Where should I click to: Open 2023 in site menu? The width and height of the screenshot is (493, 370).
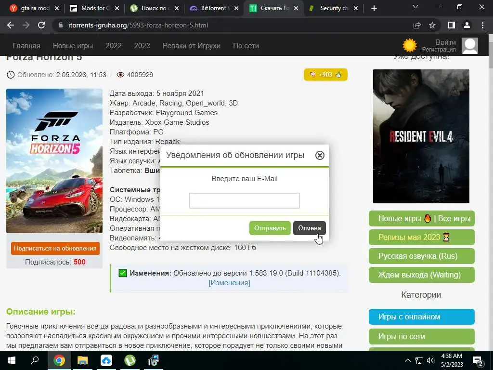point(142,46)
